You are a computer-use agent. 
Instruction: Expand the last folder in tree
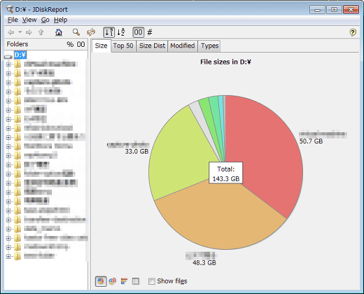(x=8, y=257)
